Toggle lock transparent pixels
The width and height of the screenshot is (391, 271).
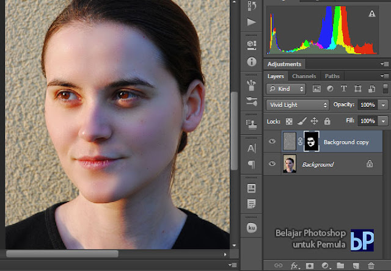(x=289, y=121)
